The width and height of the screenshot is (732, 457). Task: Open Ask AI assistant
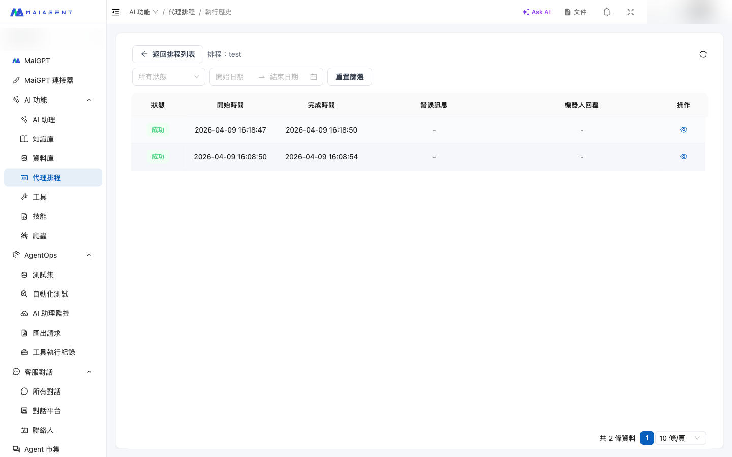pos(536,12)
